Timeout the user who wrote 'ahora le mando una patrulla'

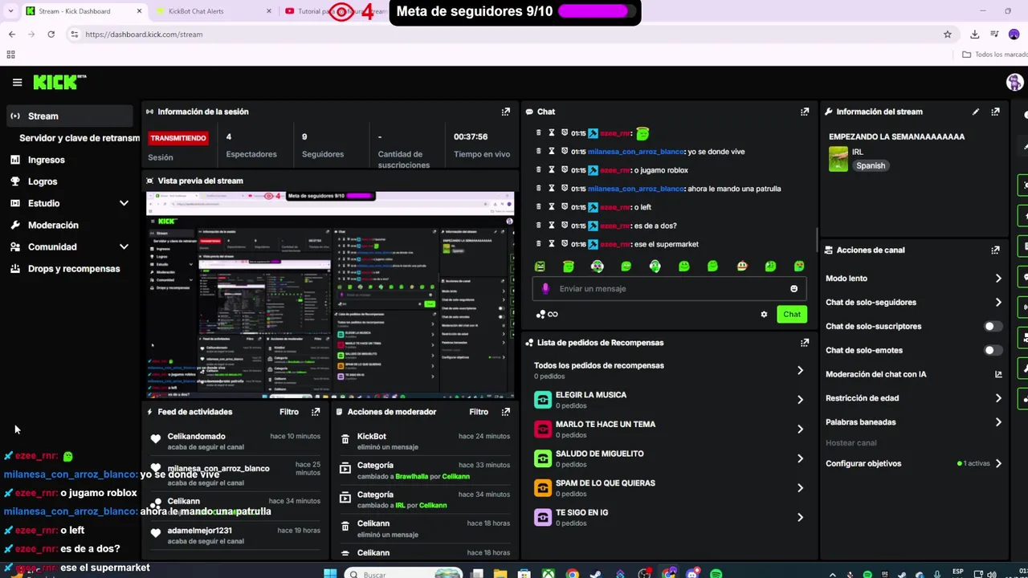pos(551,189)
